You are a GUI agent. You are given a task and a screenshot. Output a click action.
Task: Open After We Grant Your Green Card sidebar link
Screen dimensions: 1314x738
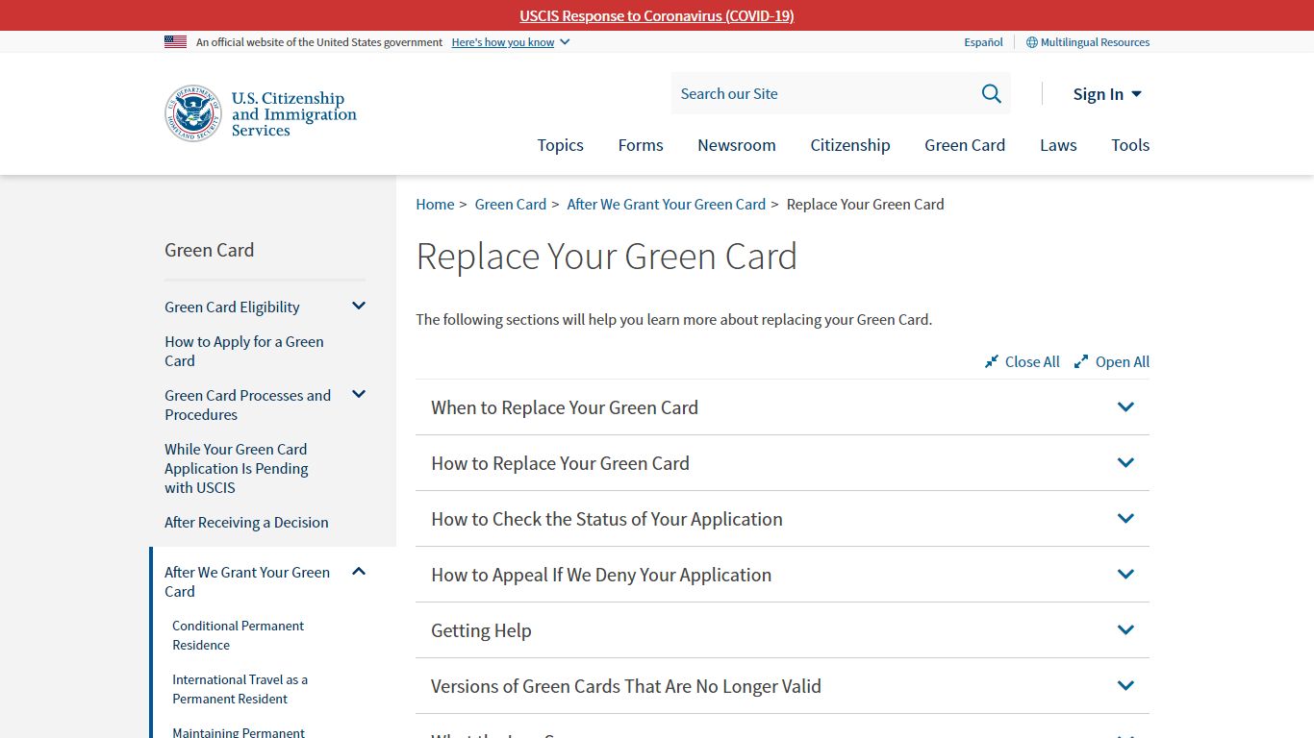point(247,581)
